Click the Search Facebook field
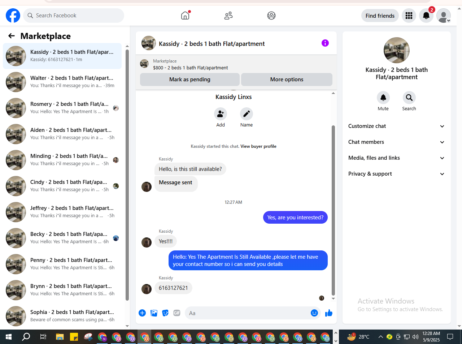Viewport: 462px width, 344px height. coord(74,16)
